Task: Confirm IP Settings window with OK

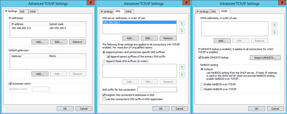Action: point(65,108)
